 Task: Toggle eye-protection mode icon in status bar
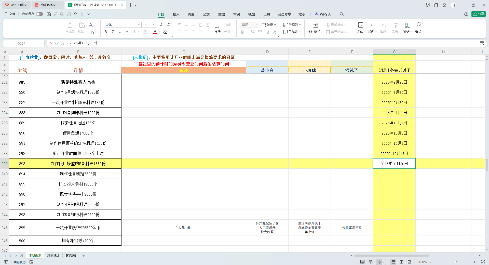371,262
